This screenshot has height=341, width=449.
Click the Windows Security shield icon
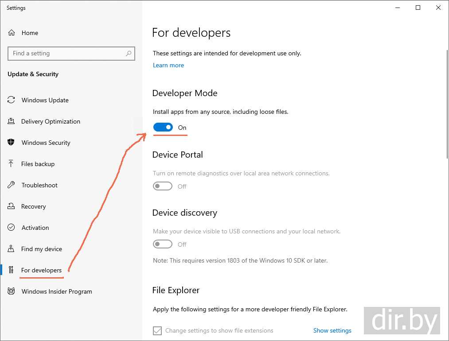pyautogui.click(x=12, y=143)
